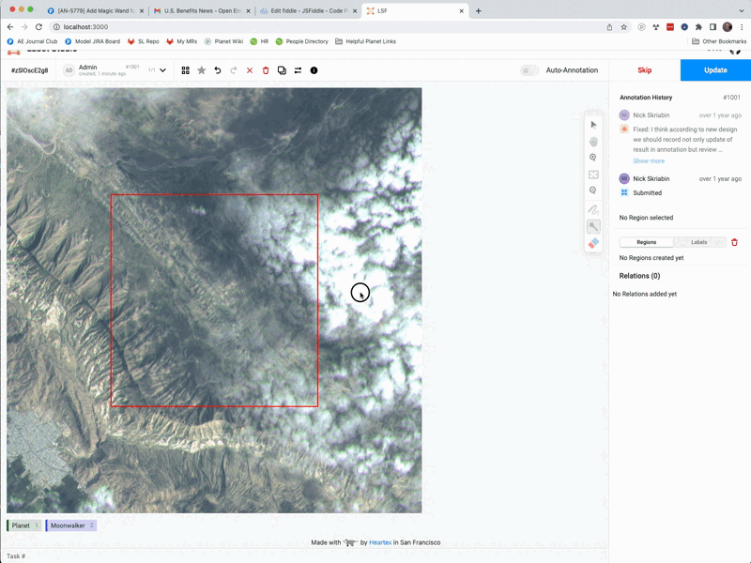Select the pink Eraser tool
Viewport: 751px width, 563px height.
(x=593, y=242)
